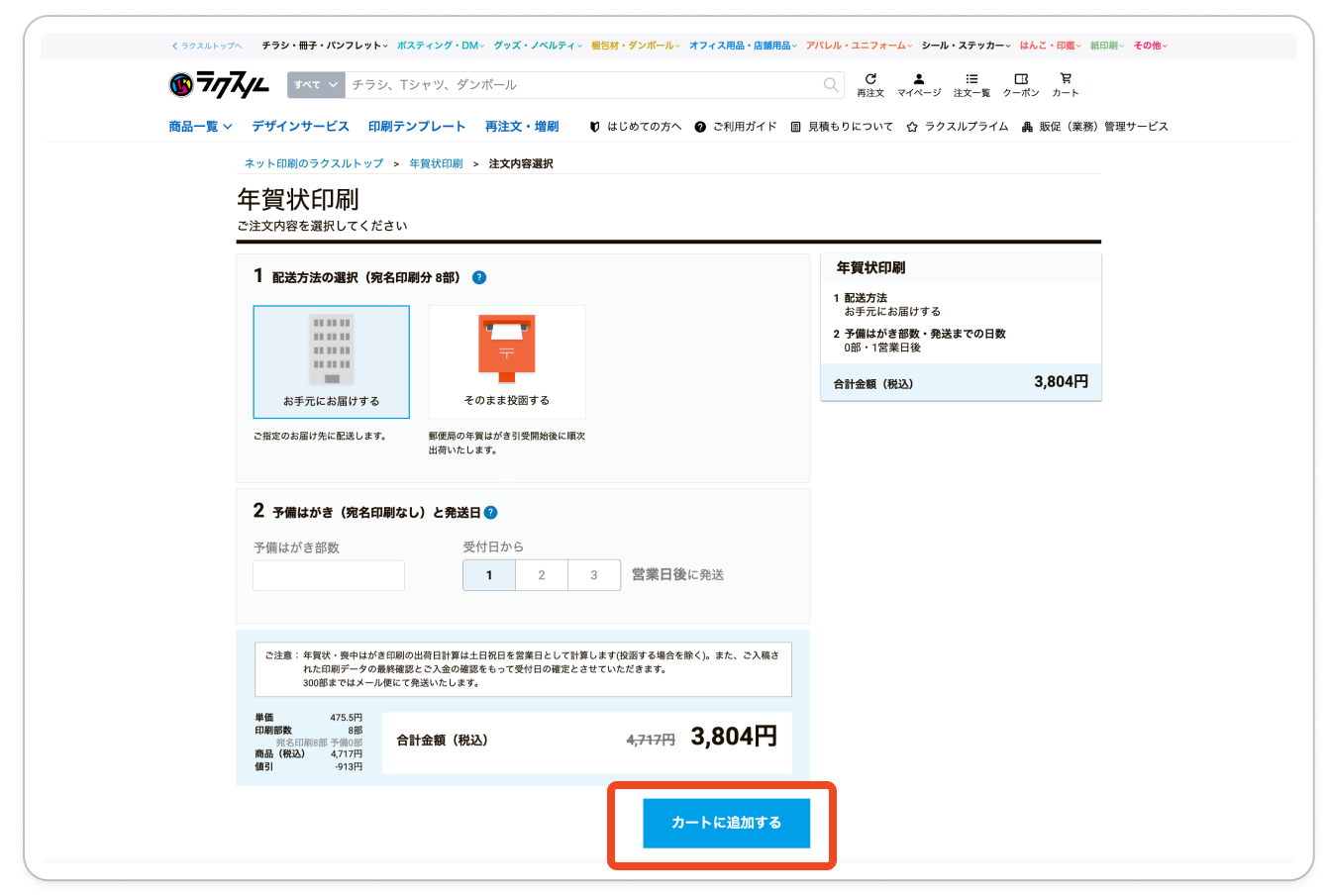Click the カートに追加する button
Screen dimensions: 1328x895
726,823
